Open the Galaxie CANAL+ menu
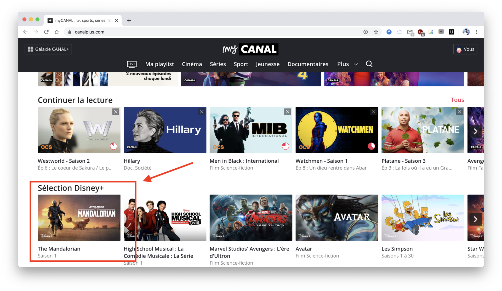Screen dimensions: 502x291 point(48,49)
